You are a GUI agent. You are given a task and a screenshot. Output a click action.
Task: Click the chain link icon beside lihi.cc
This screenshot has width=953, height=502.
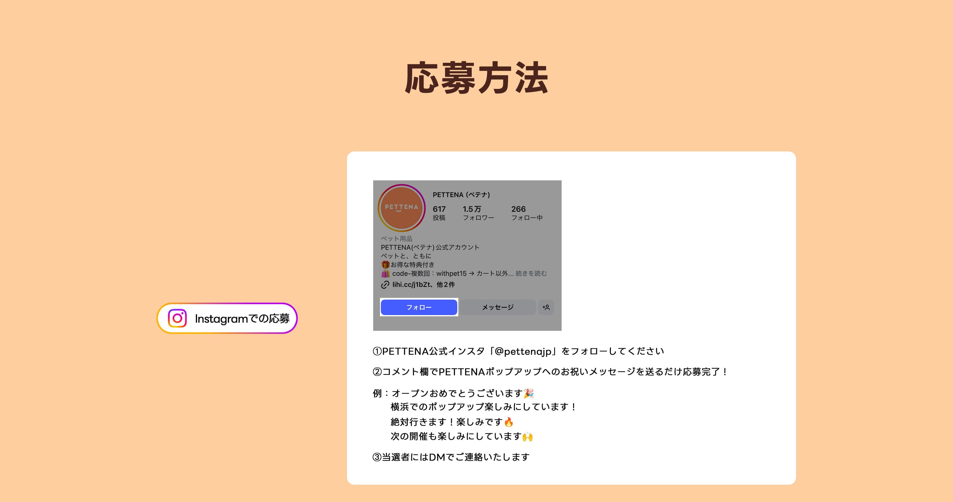pyautogui.click(x=385, y=285)
